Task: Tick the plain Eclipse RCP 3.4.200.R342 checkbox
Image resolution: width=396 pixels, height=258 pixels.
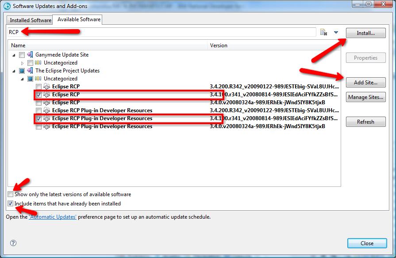Action: pyautogui.click(x=38, y=87)
